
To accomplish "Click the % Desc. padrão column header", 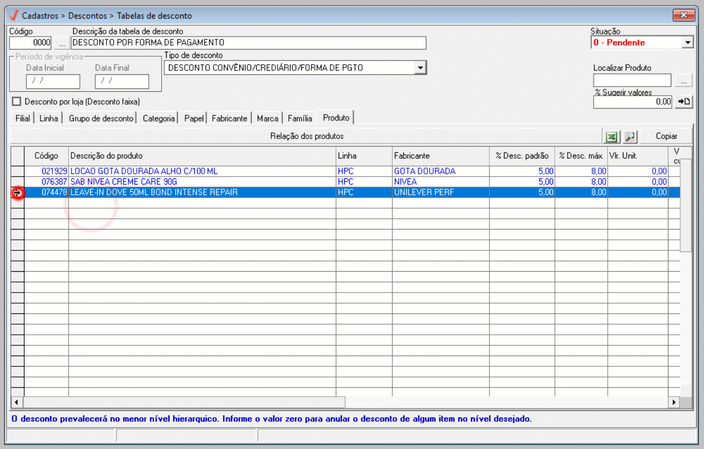I will 522,156.
